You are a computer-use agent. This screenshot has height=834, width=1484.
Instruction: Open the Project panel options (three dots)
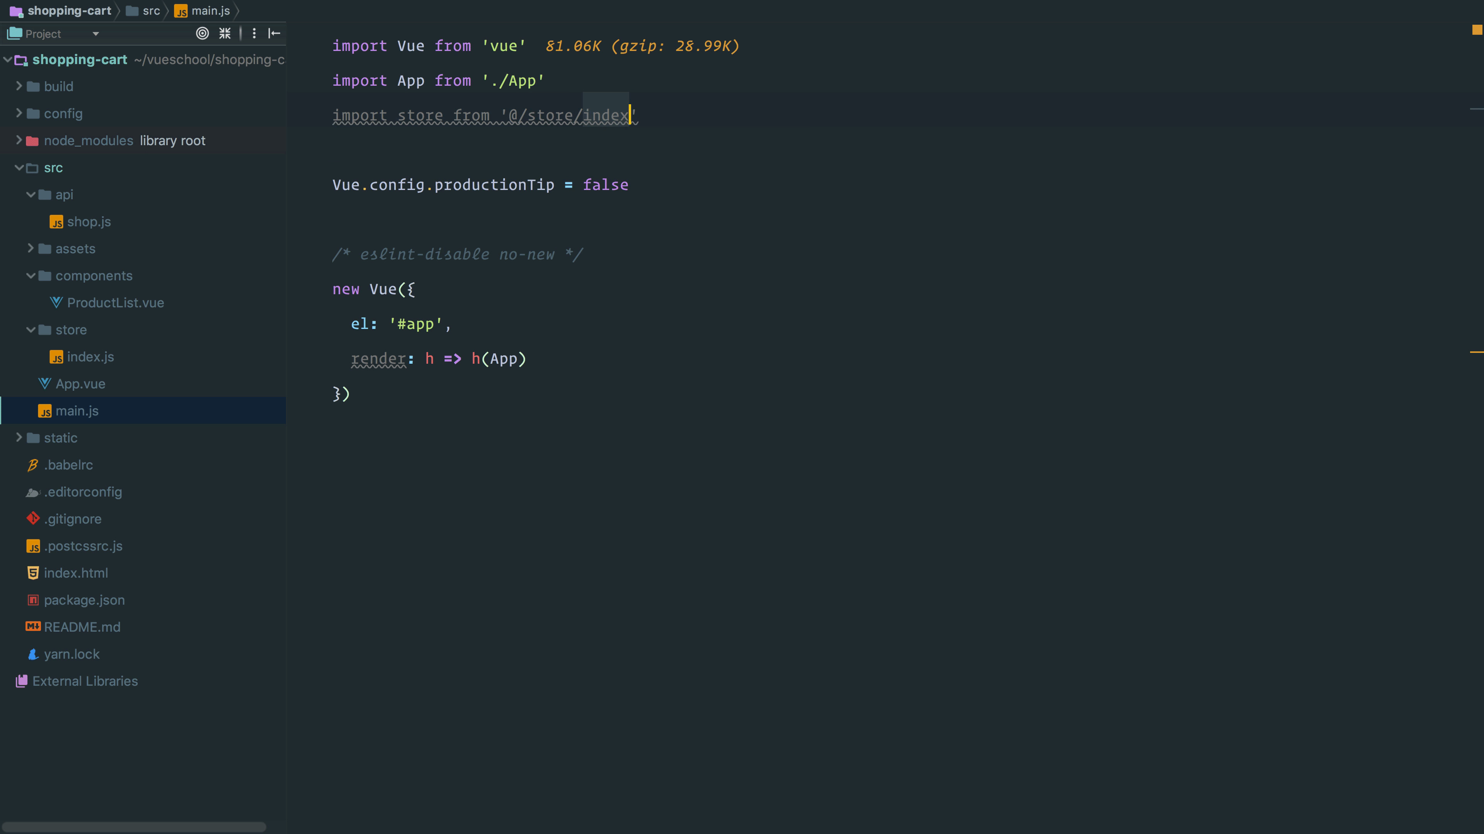pyautogui.click(x=254, y=33)
